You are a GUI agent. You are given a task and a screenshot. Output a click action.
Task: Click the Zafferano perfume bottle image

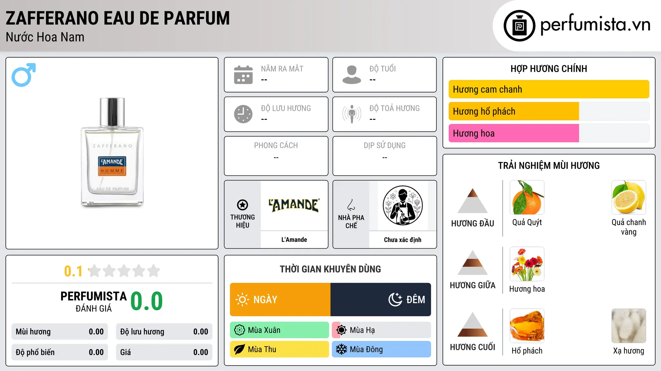coord(112,152)
